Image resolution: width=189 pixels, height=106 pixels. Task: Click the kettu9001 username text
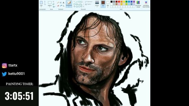pos(17,74)
